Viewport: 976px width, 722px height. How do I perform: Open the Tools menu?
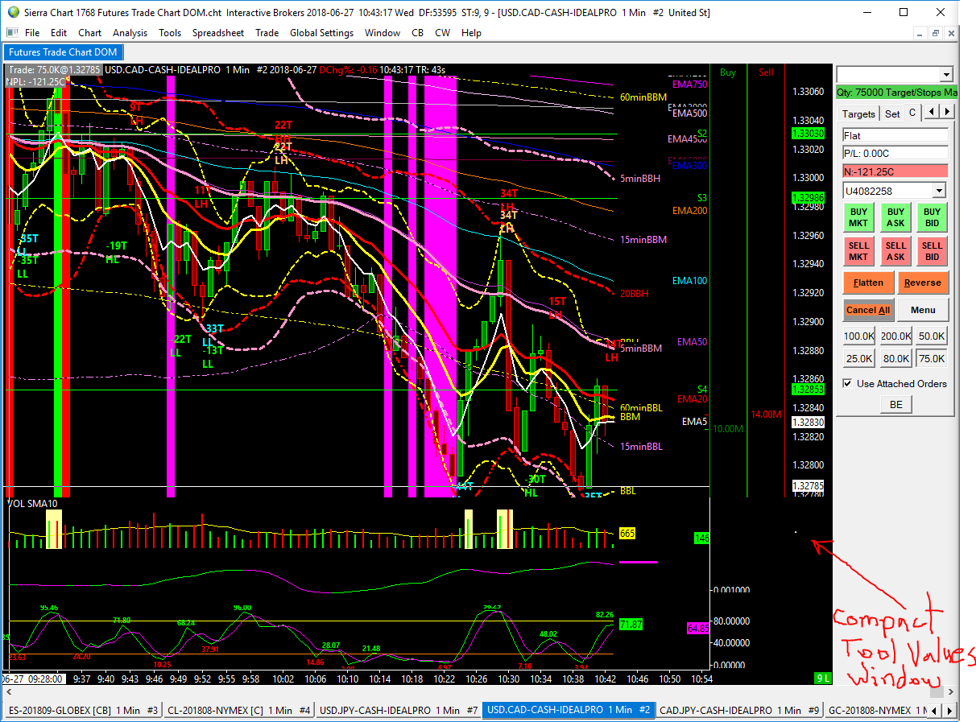(170, 33)
